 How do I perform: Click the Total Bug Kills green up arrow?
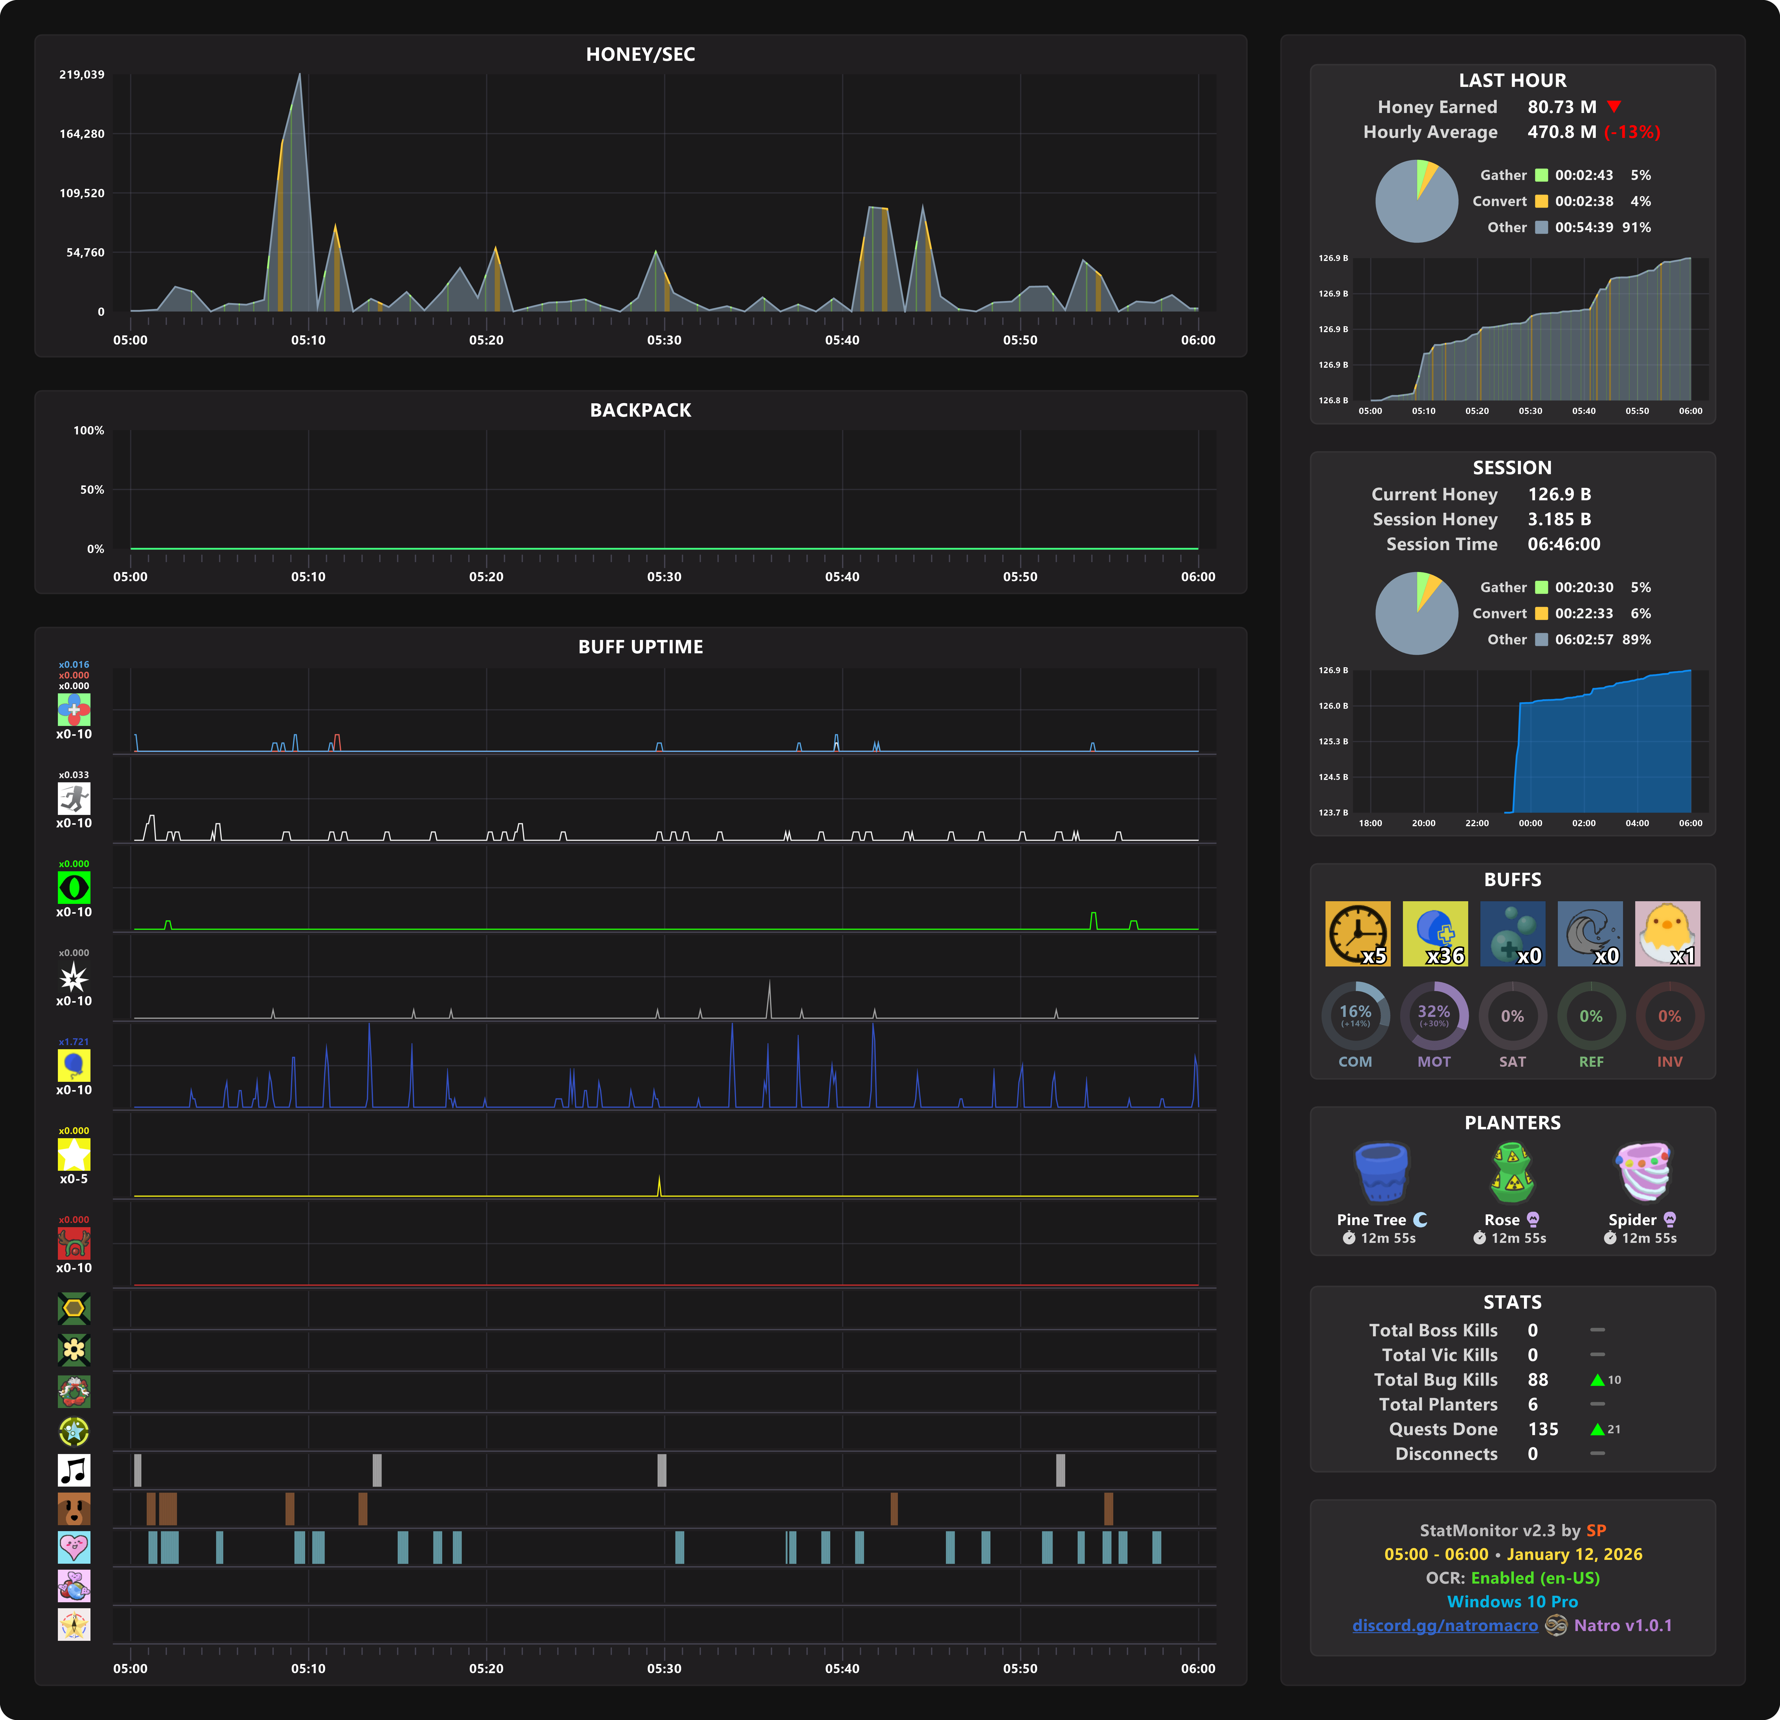(1598, 1380)
